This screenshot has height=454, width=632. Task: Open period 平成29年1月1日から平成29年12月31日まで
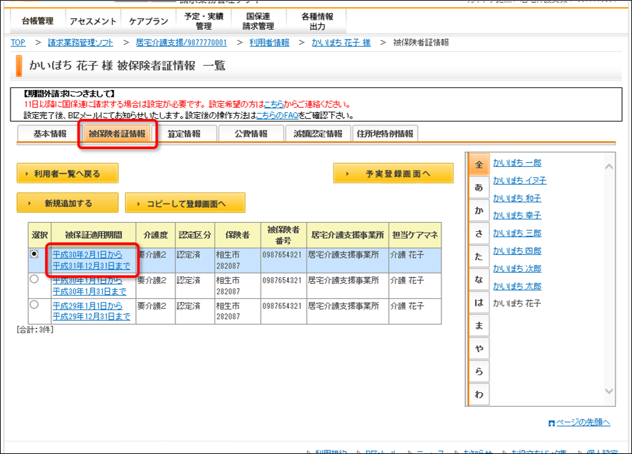tap(91, 311)
